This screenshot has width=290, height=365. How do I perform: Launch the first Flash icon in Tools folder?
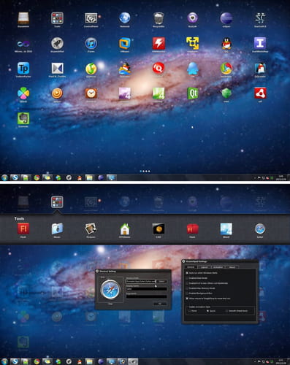(x=23, y=228)
